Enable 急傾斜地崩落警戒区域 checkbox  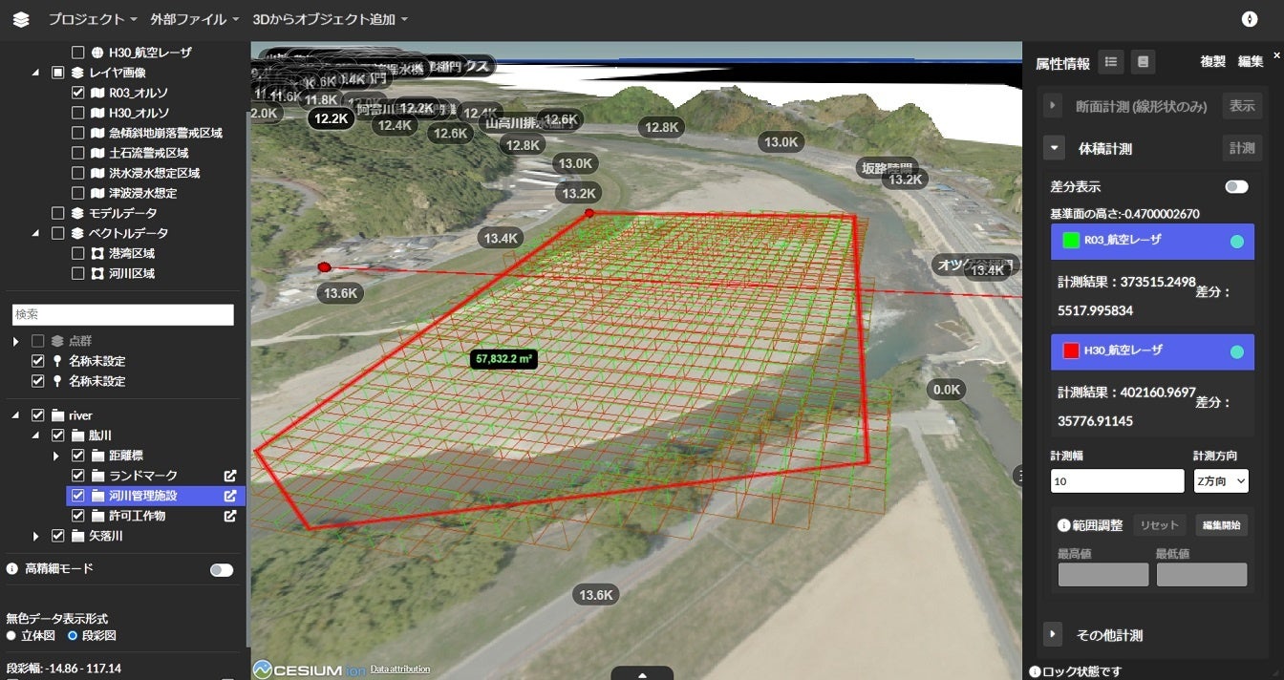click(78, 134)
